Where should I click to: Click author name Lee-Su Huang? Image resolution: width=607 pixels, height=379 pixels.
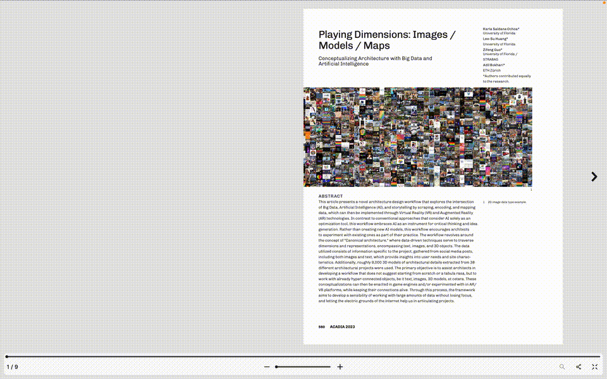point(495,39)
